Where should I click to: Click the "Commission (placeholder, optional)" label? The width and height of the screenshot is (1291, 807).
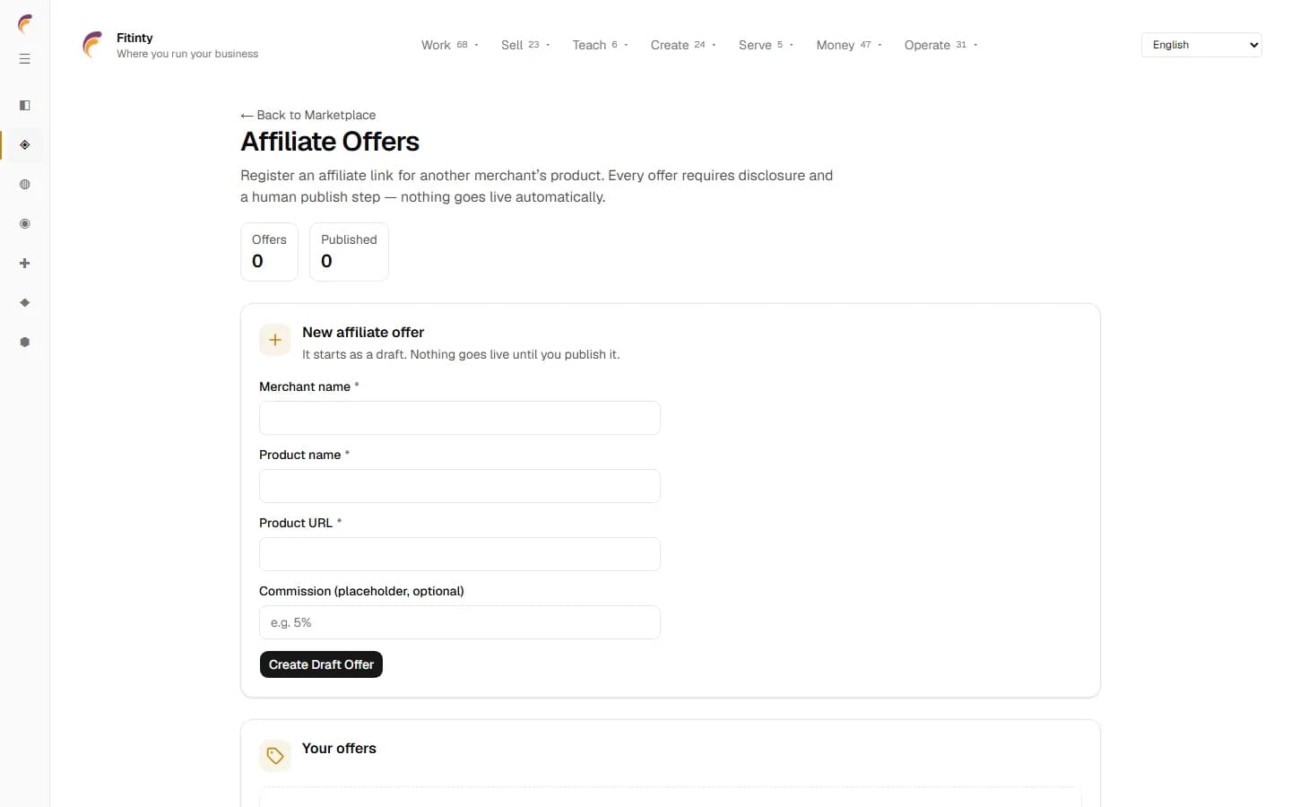(x=361, y=591)
